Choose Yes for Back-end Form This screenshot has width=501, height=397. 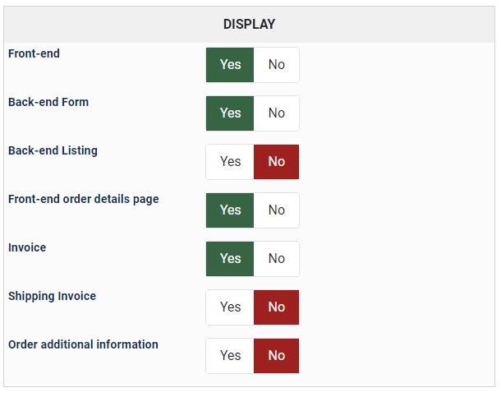[x=230, y=113]
